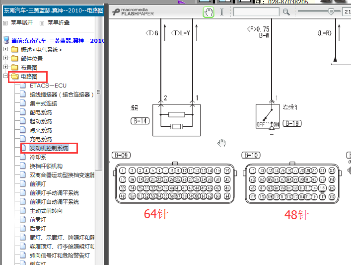351x265 pixels.
Task: Click folder icon of 概述<电气系统>
Action: tap(14, 49)
